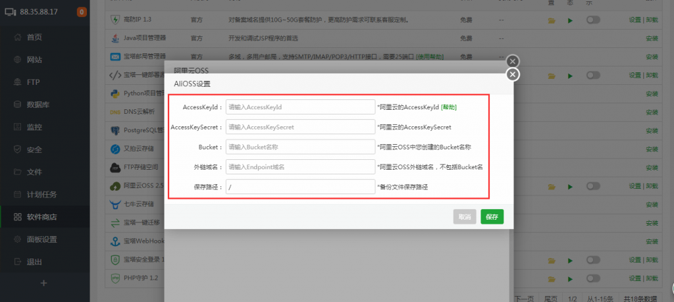Open [使用帮助] link in 宝塔邮局管理器 row
Screen dimensions: 674x302
coord(430,57)
